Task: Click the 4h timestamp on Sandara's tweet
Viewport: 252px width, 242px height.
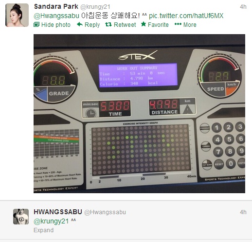Action: [x=243, y=7]
